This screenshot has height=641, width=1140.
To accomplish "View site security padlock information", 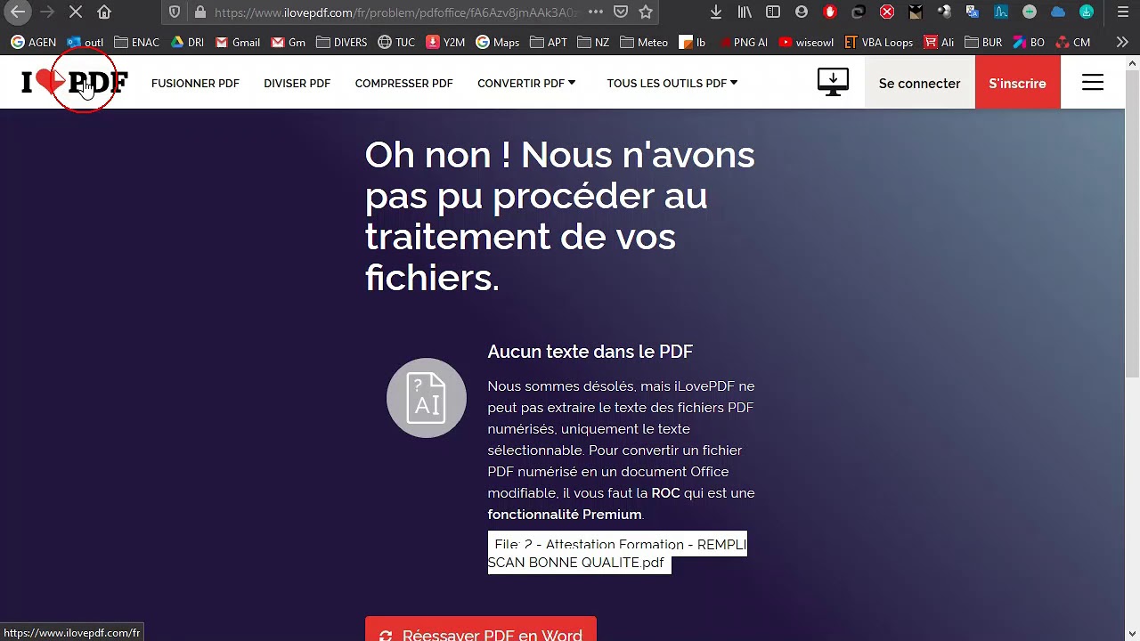I will (199, 12).
